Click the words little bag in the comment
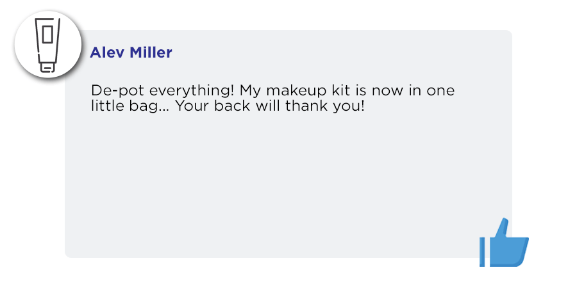The image size is (577, 288). (x=125, y=106)
